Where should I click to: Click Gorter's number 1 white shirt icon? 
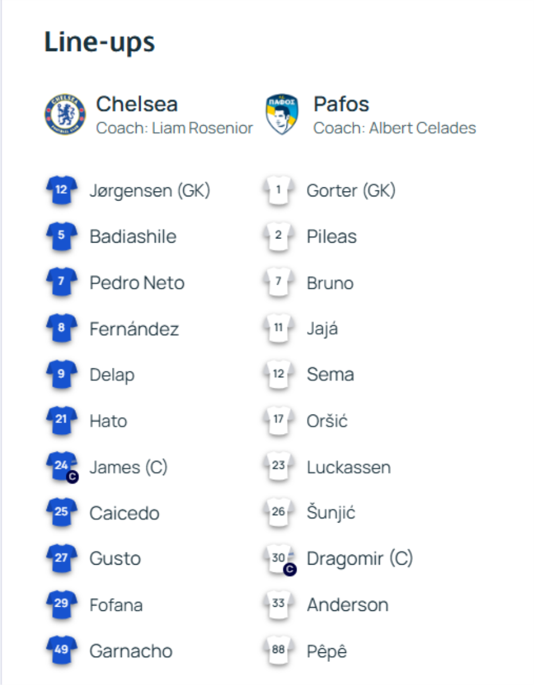(x=278, y=190)
